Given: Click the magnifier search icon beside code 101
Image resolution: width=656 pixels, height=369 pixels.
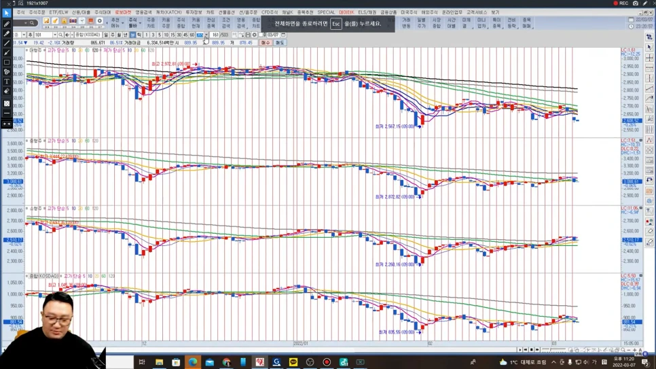Looking at the screenshot, I should pyautogui.click(x=60, y=35).
